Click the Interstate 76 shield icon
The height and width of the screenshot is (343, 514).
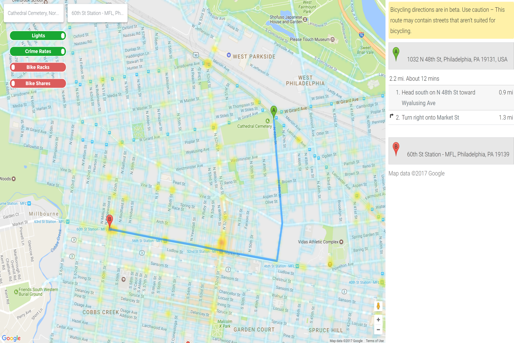click(361, 35)
